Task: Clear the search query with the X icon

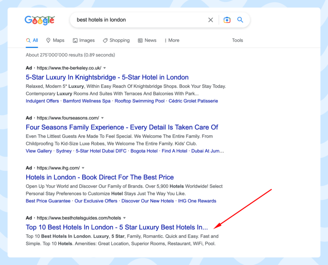Action: (210, 20)
